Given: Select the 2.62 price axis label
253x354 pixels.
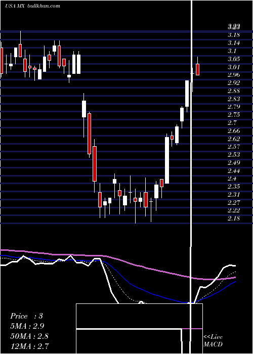Looking at the screenshot, I should click(x=234, y=139).
